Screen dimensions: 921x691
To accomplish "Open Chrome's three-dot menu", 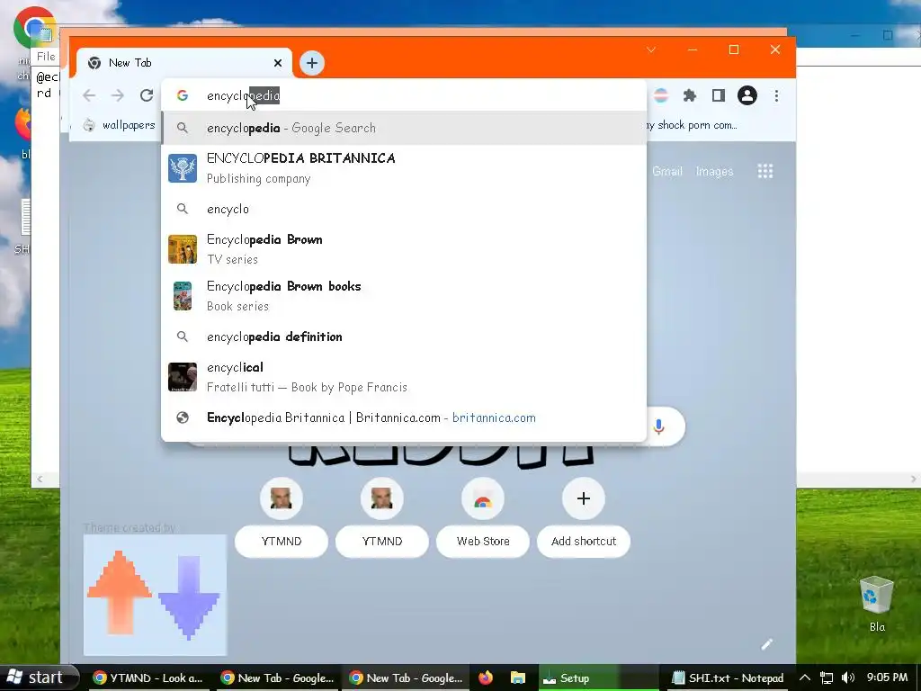I will point(776,95).
